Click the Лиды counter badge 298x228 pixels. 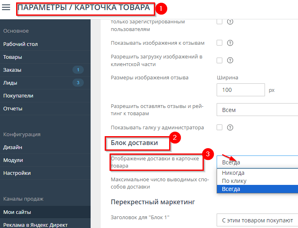coord(78,83)
